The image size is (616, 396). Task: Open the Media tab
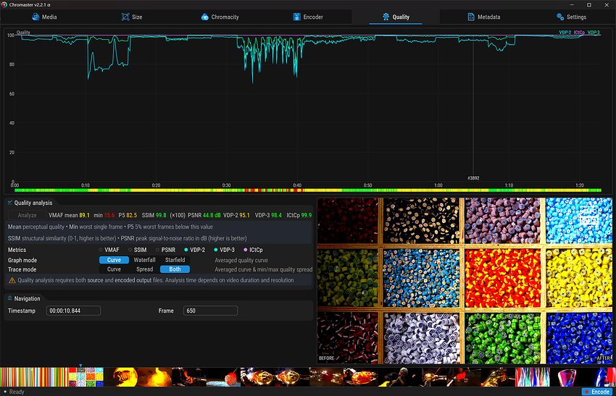(44, 17)
